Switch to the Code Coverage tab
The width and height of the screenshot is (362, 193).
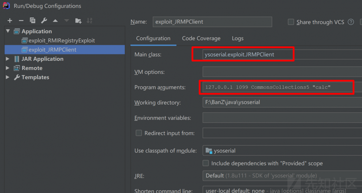(x=201, y=38)
